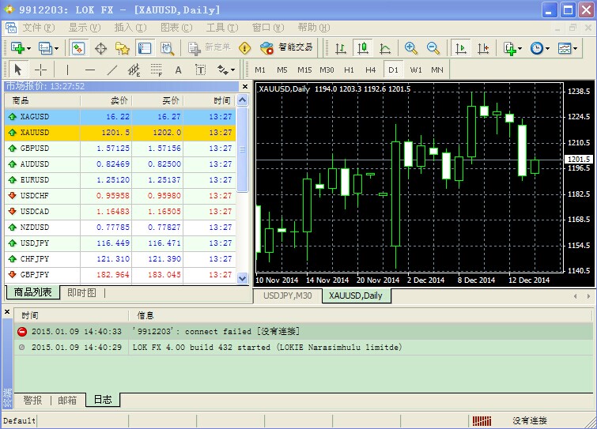Switch to line chart display
The image size is (597, 429).
point(385,48)
